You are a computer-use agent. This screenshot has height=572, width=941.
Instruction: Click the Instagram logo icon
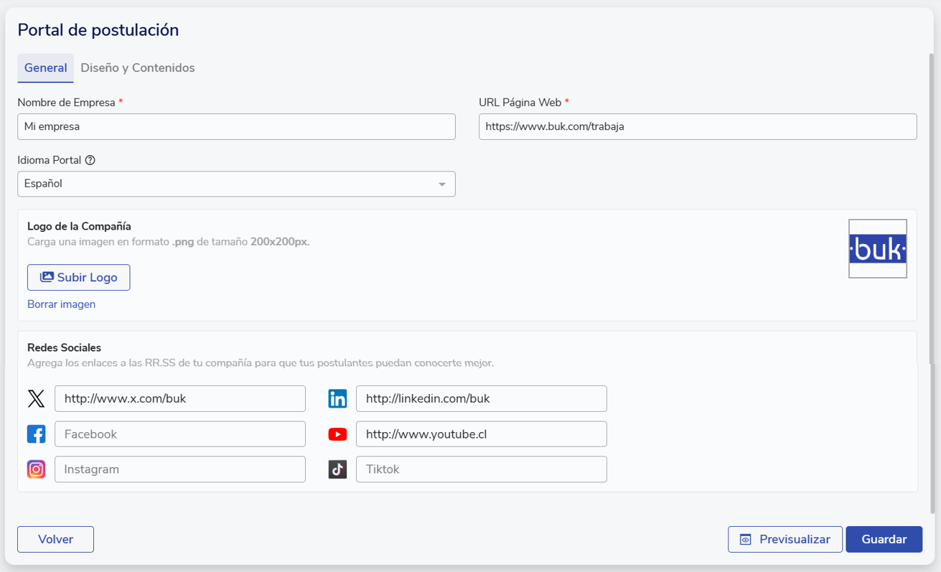(x=36, y=469)
